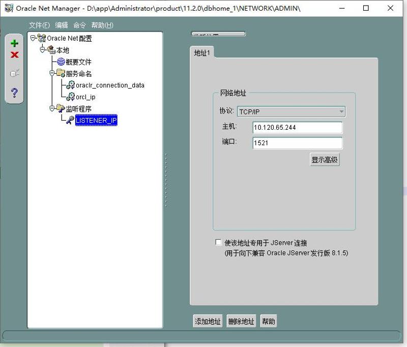Click the 显示高级 button
Image resolution: width=407 pixels, height=347 pixels.
(x=325, y=160)
